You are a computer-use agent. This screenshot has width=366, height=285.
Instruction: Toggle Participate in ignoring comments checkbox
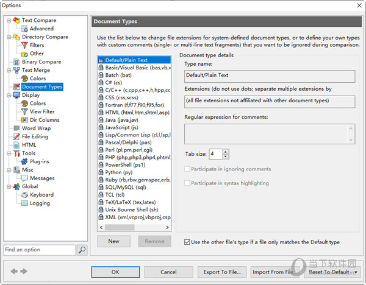[x=187, y=169]
